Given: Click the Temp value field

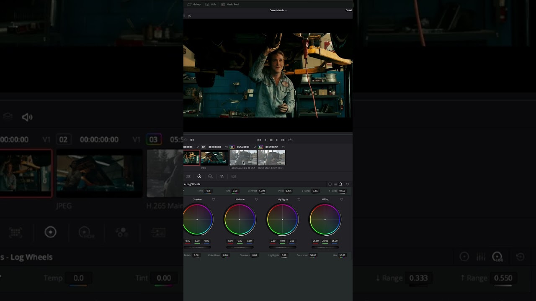Looking at the screenshot, I should pyautogui.click(x=208, y=191).
